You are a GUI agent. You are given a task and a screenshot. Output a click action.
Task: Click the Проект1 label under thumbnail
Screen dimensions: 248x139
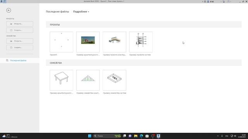(x=53, y=55)
